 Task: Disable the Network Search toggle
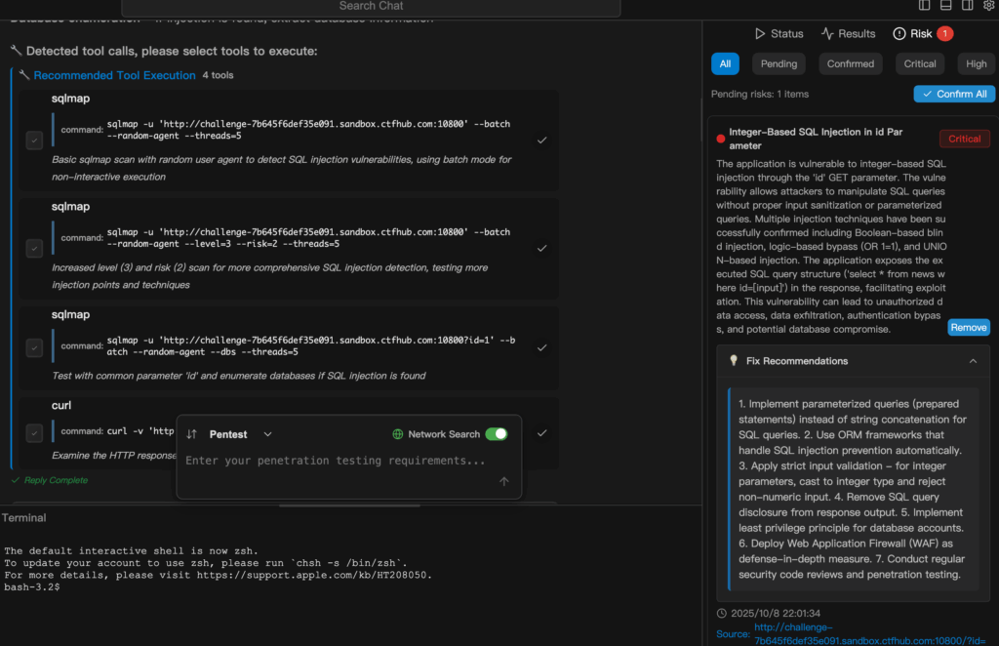[496, 434]
